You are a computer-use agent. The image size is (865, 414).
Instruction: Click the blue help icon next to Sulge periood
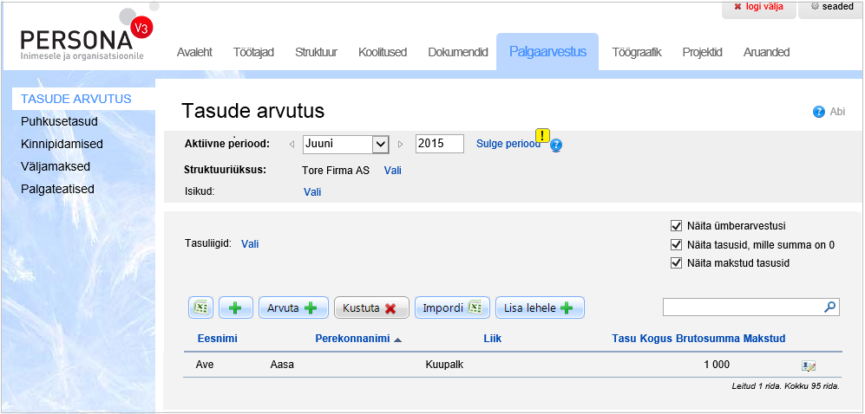[556, 146]
